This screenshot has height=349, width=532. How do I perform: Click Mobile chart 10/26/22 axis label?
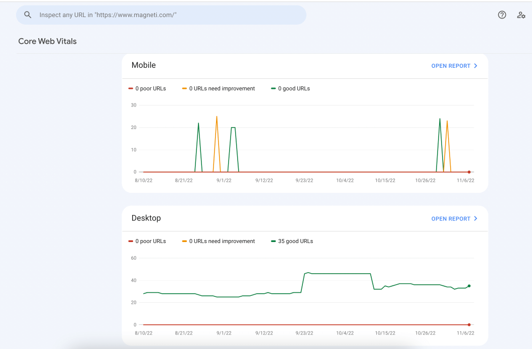pyautogui.click(x=425, y=180)
